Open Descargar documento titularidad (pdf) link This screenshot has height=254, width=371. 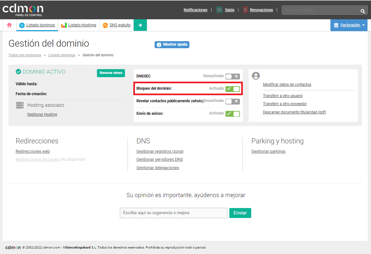(294, 112)
